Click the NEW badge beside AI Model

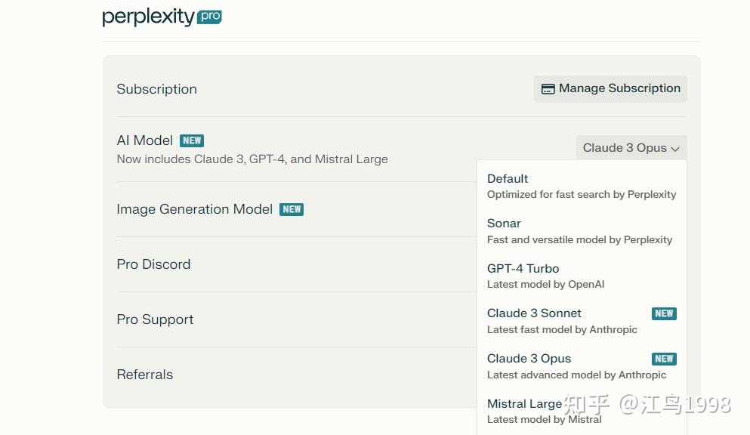click(192, 140)
